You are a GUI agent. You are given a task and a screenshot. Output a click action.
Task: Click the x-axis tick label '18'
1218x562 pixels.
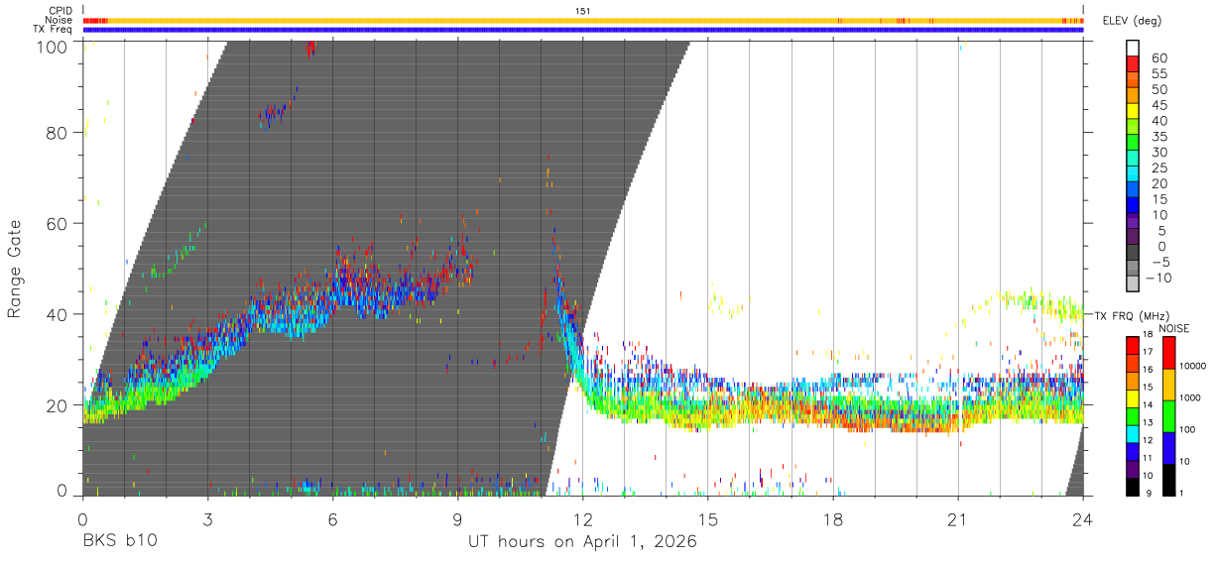(x=833, y=517)
